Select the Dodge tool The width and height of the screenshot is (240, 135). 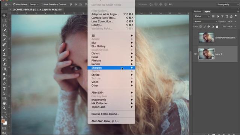point(4,79)
